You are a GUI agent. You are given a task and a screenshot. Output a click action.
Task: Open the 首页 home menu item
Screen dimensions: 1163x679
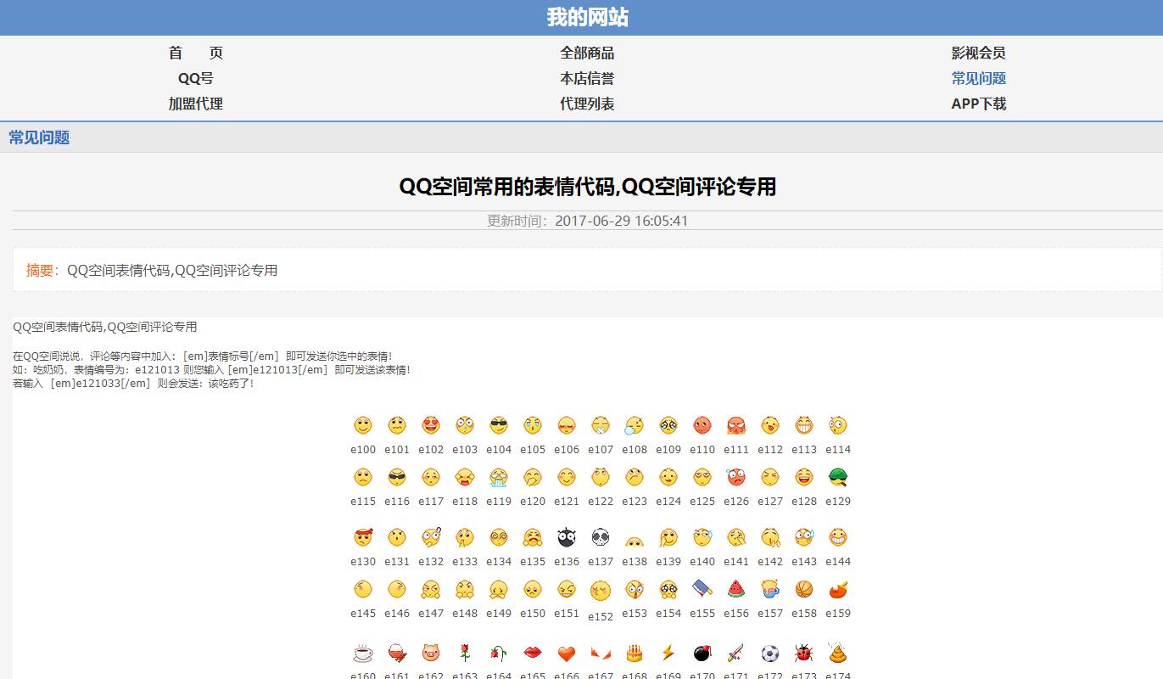pos(196,53)
